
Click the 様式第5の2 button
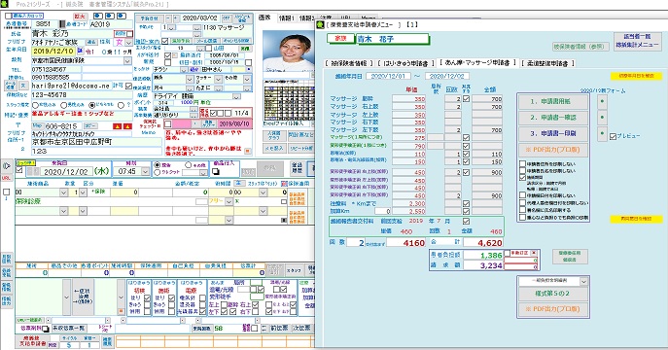click(x=552, y=294)
